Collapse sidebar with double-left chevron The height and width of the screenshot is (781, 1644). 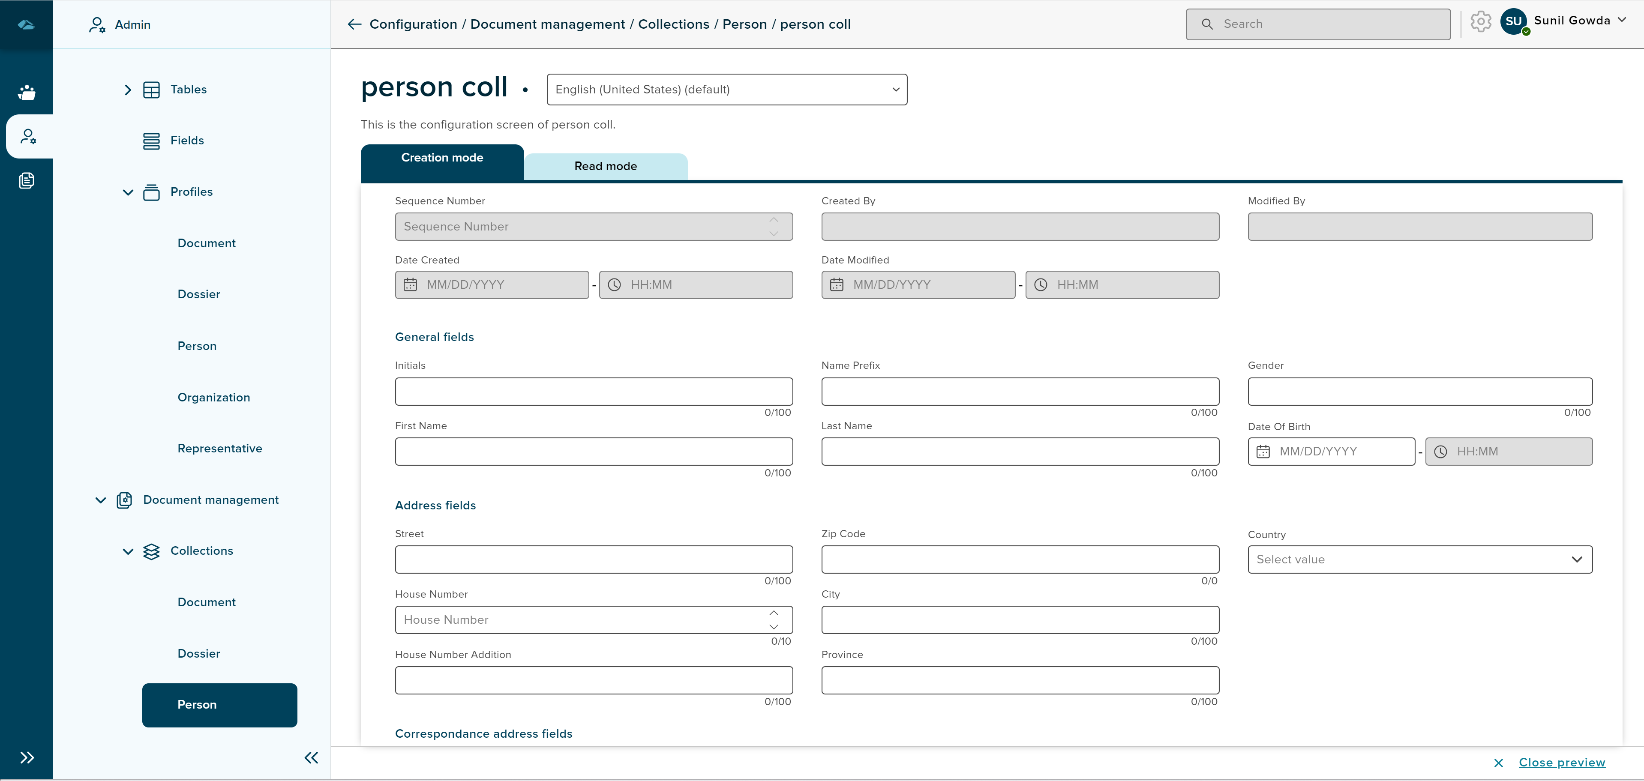311,758
